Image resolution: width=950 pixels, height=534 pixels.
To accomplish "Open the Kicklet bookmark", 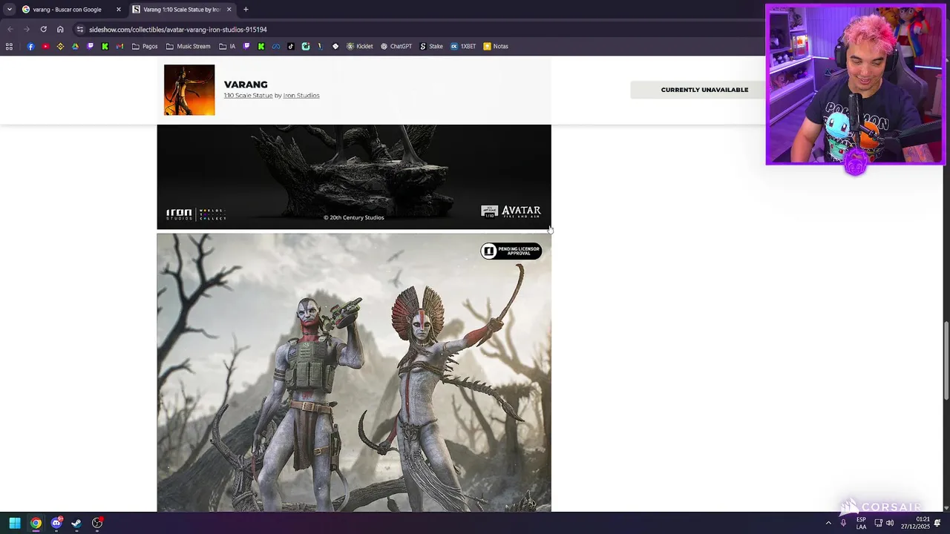I will (360, 46).
